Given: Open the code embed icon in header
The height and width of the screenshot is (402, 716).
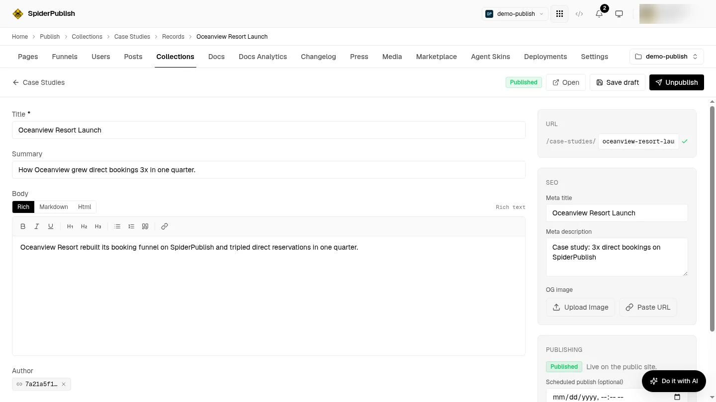Looking at the screenshot, I should click(x=579, y=14).
